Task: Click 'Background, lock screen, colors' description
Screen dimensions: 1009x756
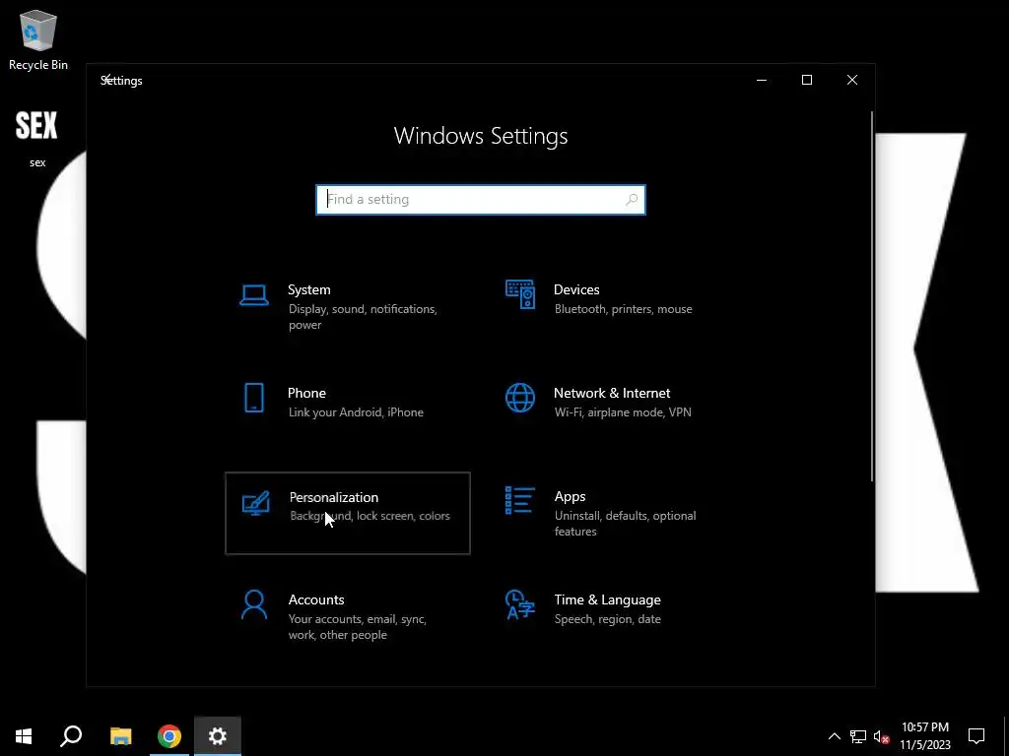Action: click(370, 516)
